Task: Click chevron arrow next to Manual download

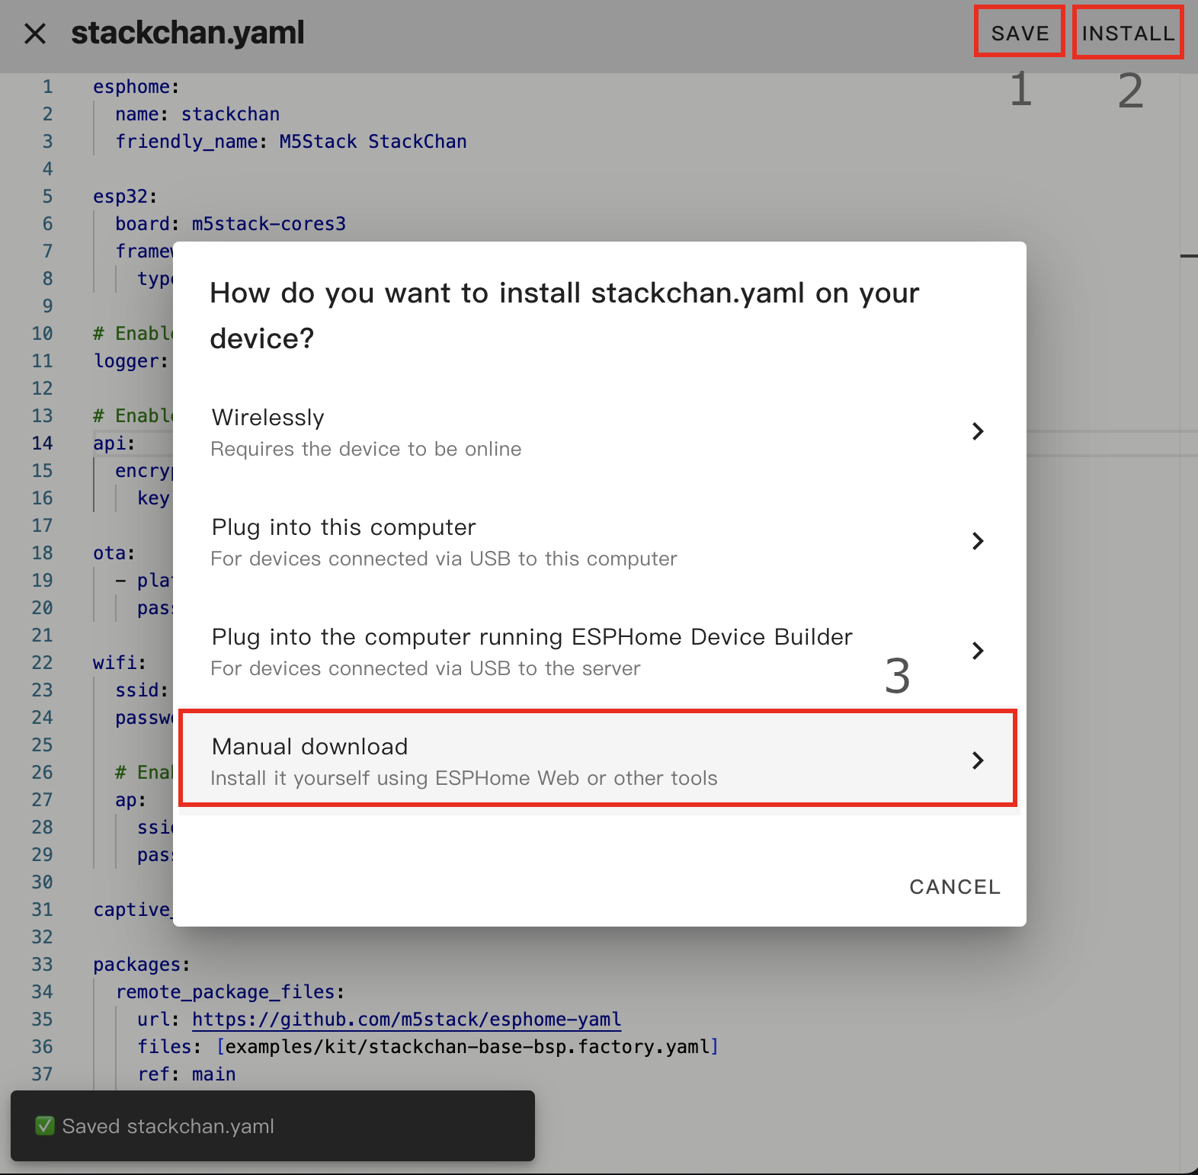Action: pos(978,760)
